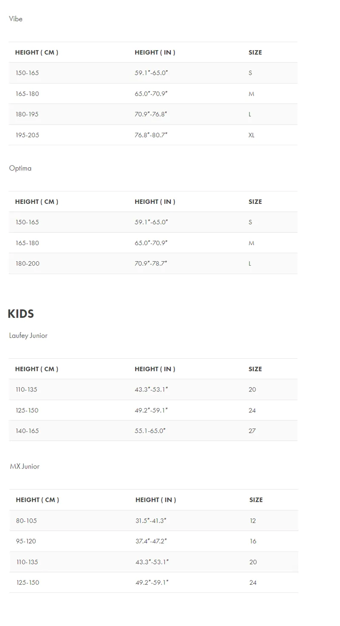Click Optima HEIGHT ( CM ) column header
Screen dimensions: 340x626
37,202
